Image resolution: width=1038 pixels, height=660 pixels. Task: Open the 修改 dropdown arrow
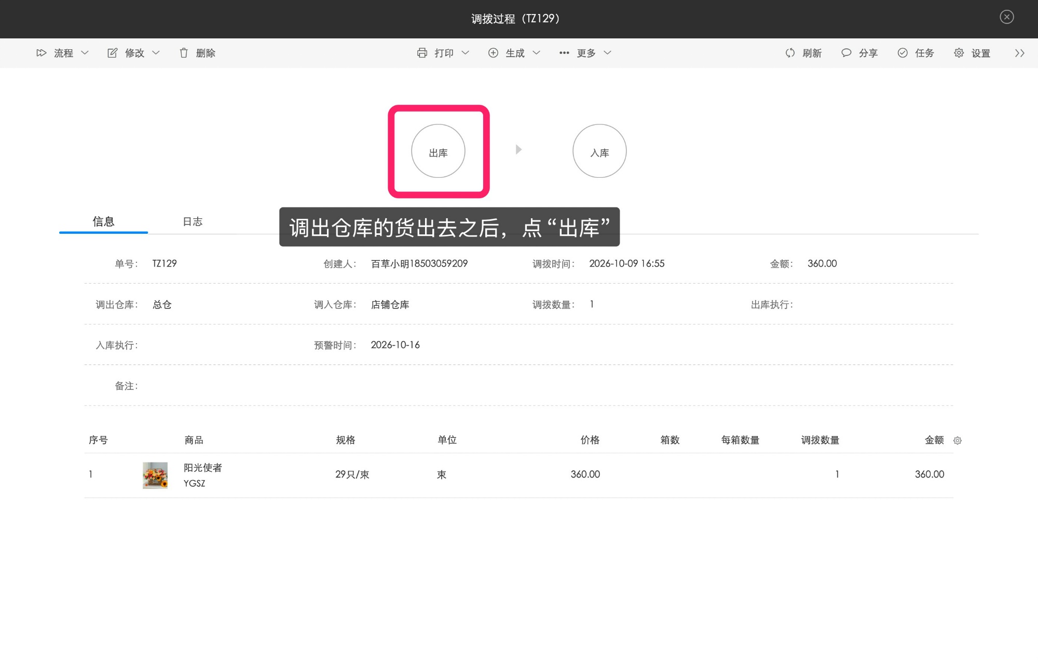(156, 53)
